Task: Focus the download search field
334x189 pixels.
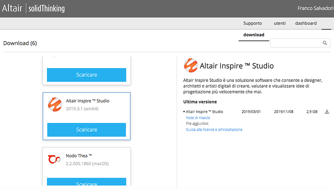Action: (x=300, y=43)
